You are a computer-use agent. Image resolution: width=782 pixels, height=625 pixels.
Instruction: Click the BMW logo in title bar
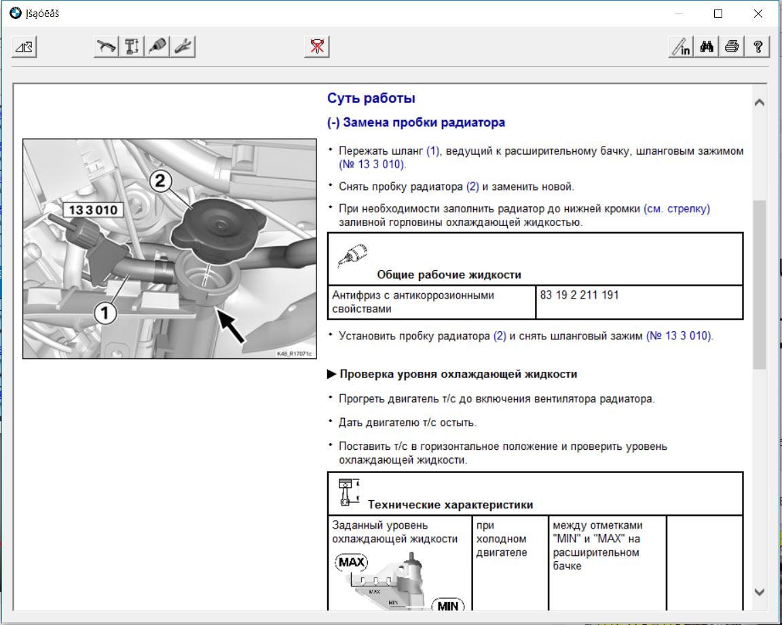coord(15,13)
